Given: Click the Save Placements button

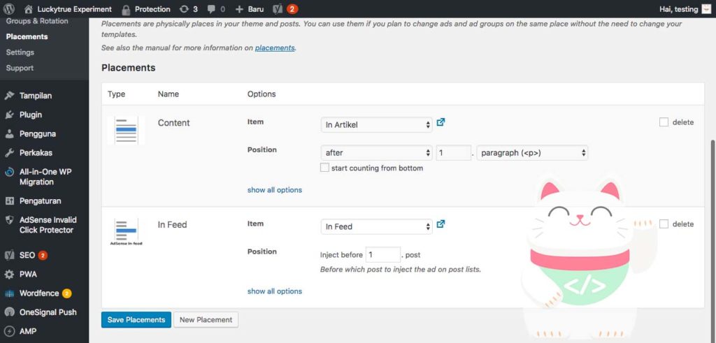Looking at the screenshot, I should tap(136, 320).
